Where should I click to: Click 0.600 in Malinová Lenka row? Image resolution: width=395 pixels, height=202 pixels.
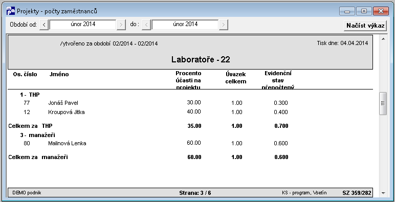click(x=281, y=143)
